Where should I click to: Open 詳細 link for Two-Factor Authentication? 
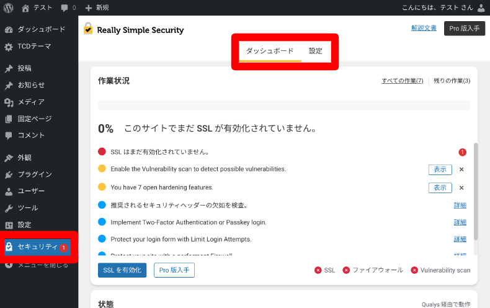click(x=460, y=222)
